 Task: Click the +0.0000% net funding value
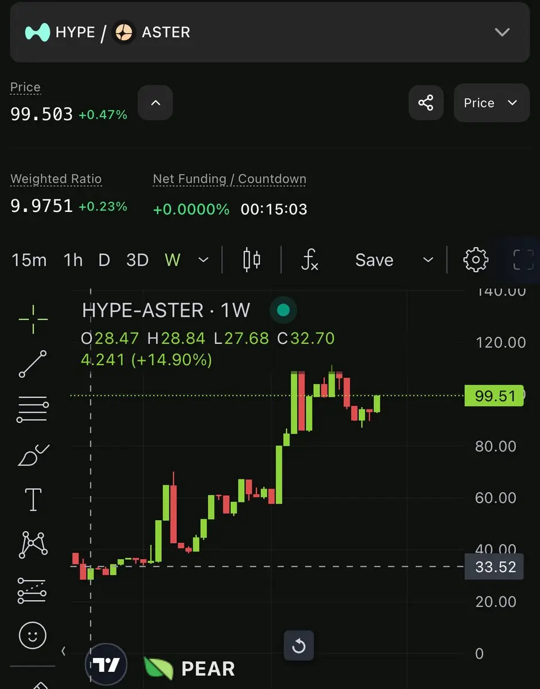click(x=191, y=210)
